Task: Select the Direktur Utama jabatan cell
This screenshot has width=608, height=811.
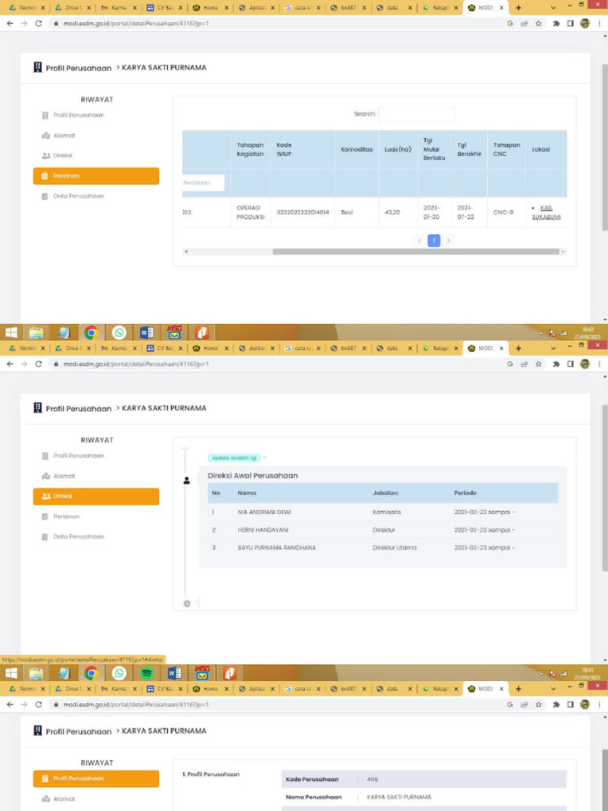Action: click(x=394, y=547)
